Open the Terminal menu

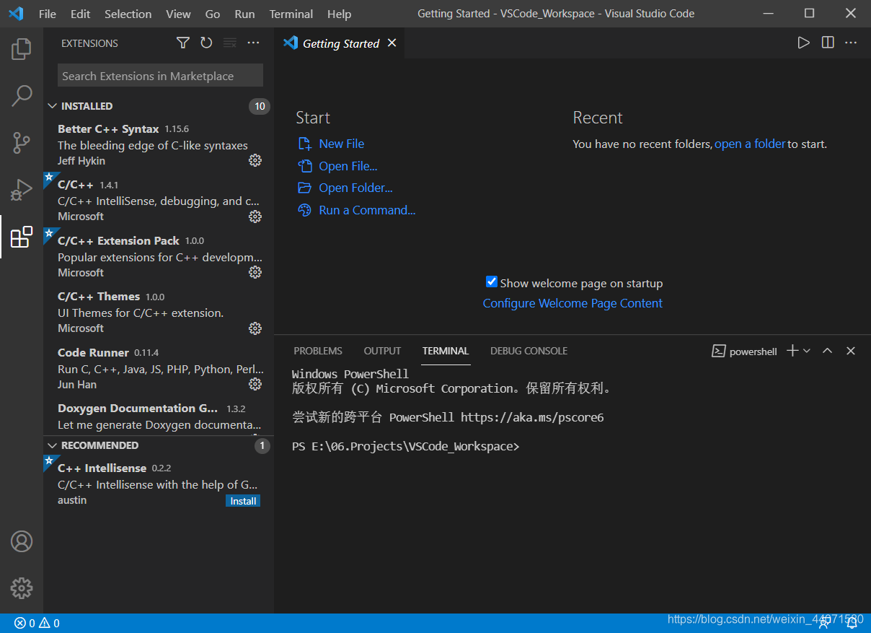pos(291,14)
